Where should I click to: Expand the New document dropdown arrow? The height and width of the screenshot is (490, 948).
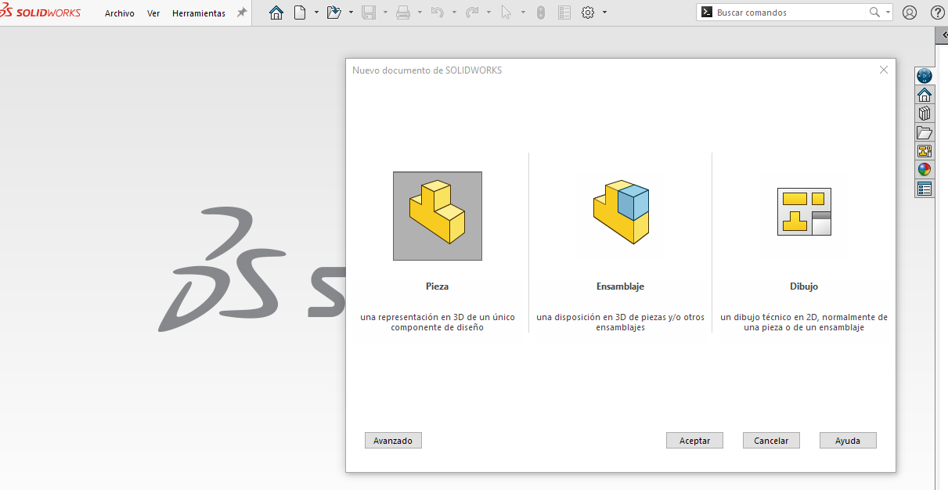(x=315, y=13)
